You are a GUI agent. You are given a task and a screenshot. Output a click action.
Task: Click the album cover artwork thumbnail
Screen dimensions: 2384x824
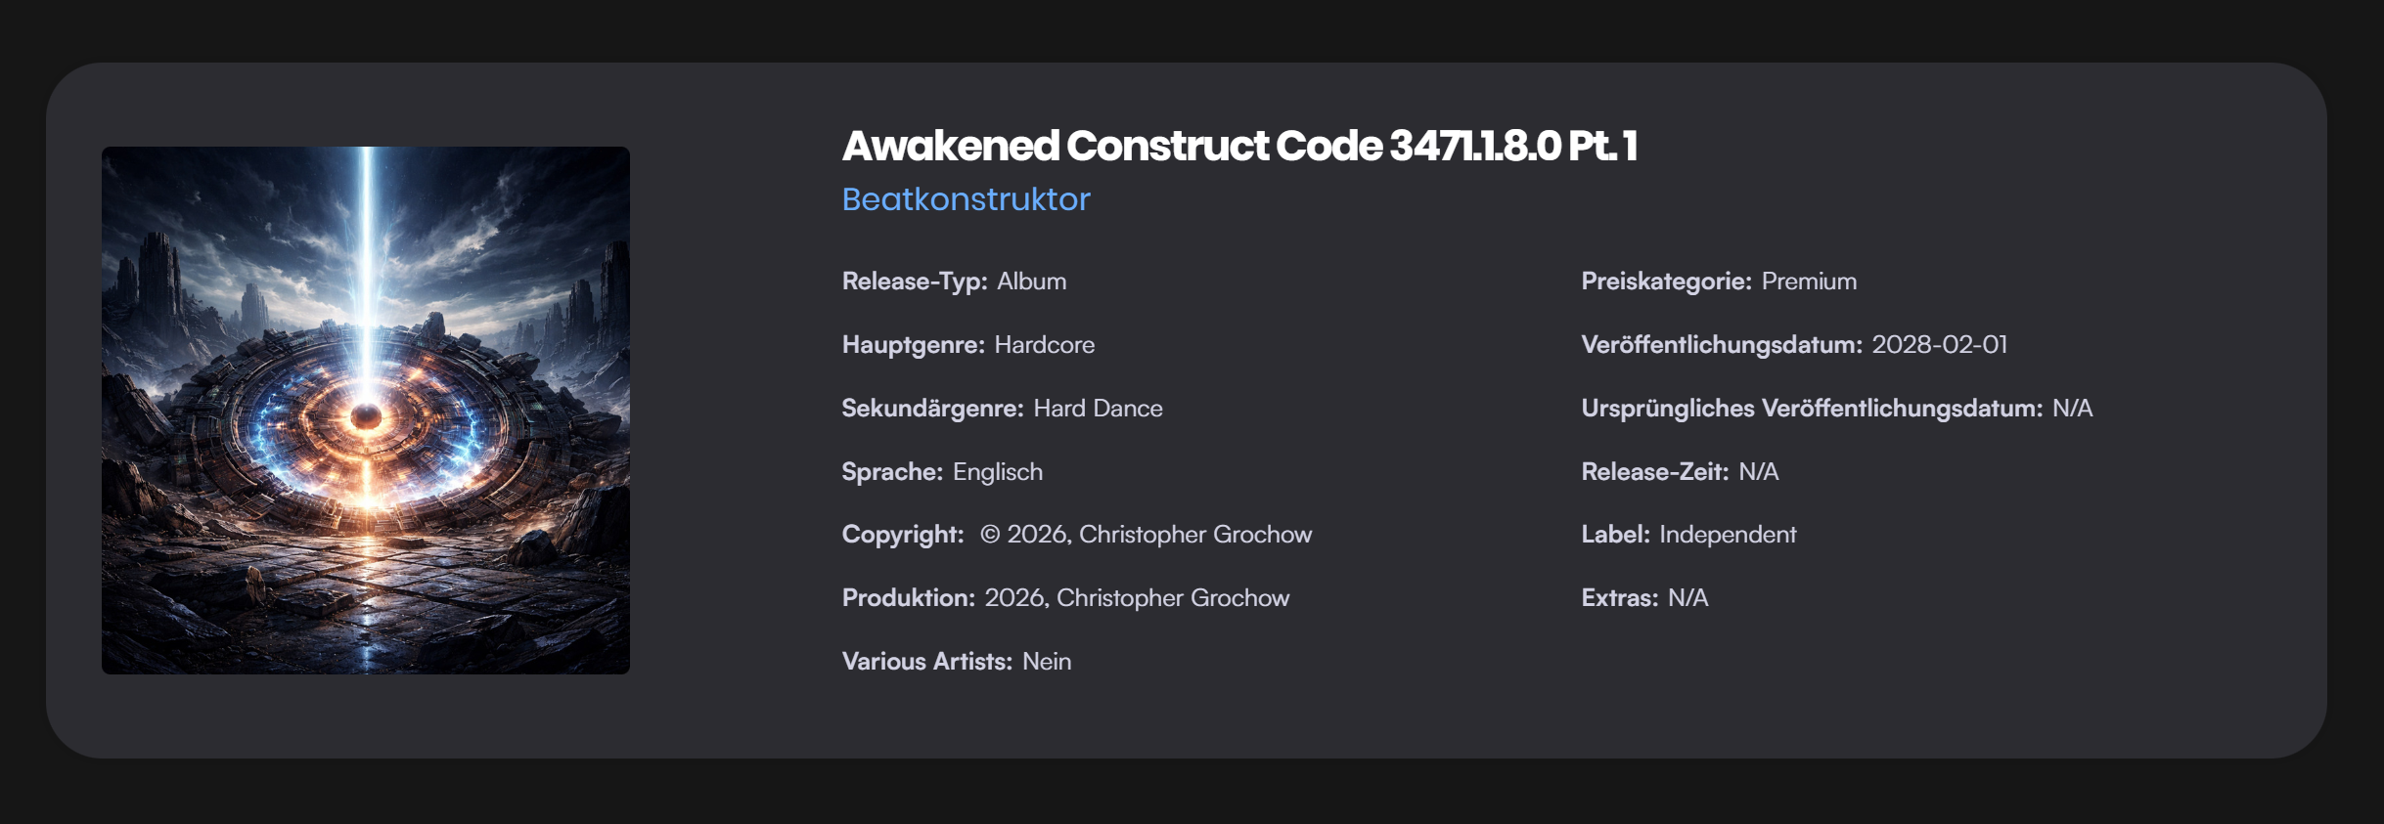coord(365,410)
